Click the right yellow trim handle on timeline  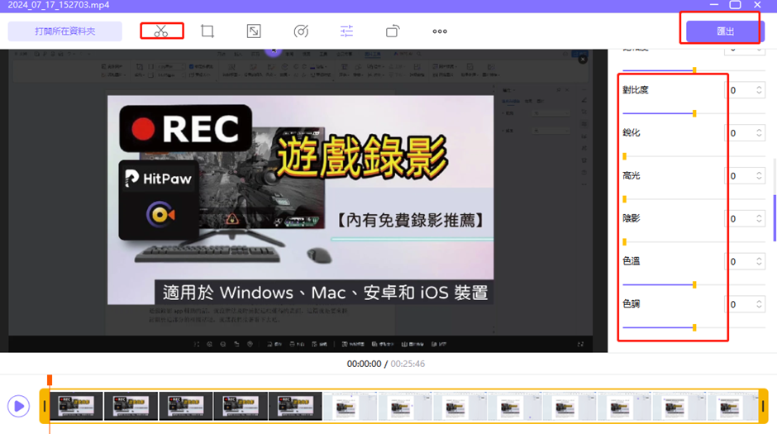[x=763, y=406]
